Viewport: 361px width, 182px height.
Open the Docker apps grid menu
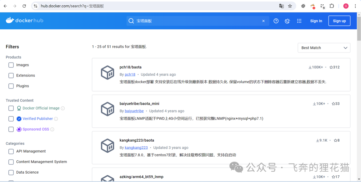[299, 21]
